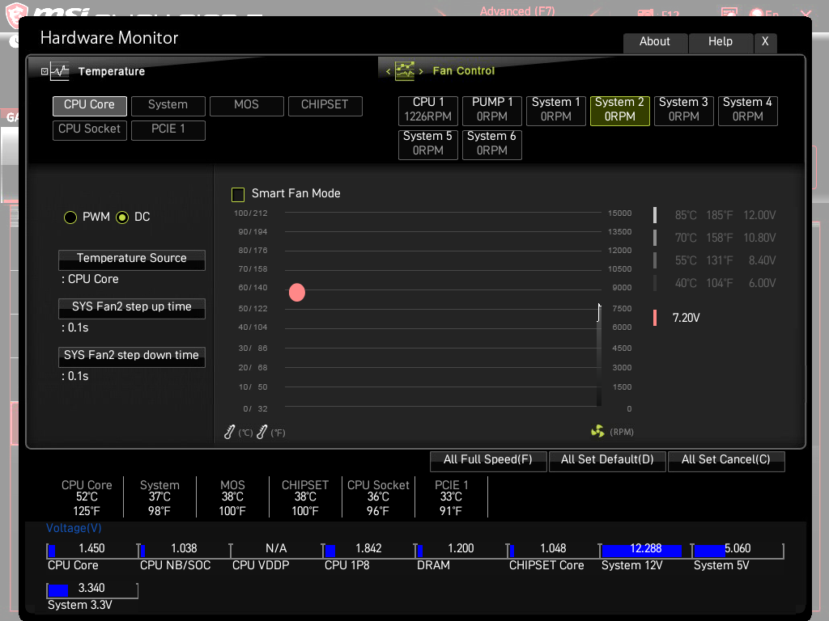The image size is (829, 621).
Task: Click the PCIE 1 33°C reading
Action: pyautogui.click(x=451, y=497)
